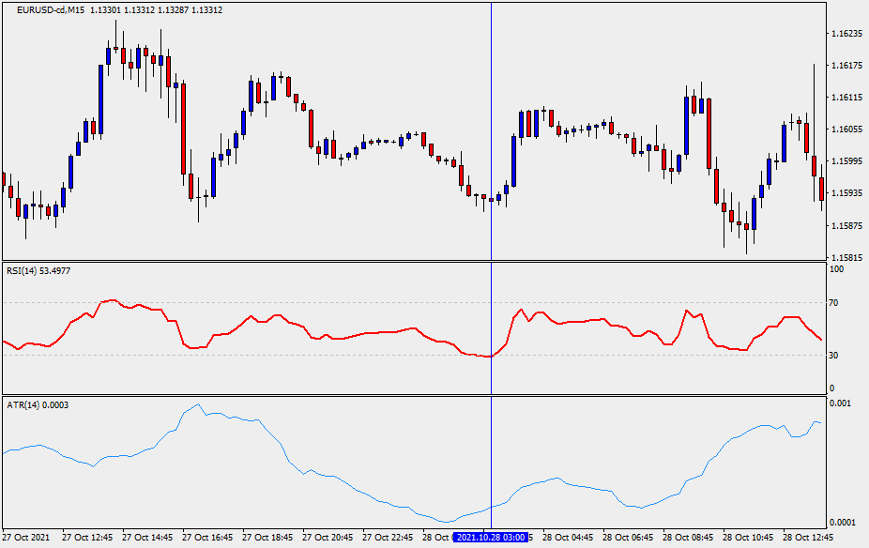The width and height of the screenshot is (869, 548).
Task: Click the ATR 0.0001 scale label
Action: point(841,522)
